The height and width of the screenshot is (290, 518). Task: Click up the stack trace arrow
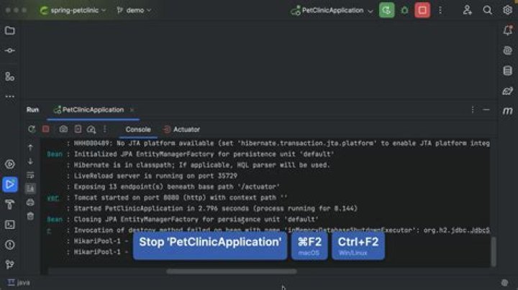coord(30,148)
